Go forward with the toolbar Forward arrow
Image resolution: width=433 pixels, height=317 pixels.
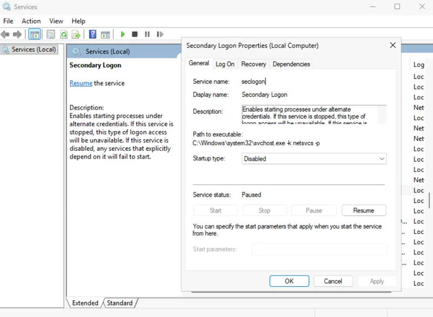[x=17, y=35]
